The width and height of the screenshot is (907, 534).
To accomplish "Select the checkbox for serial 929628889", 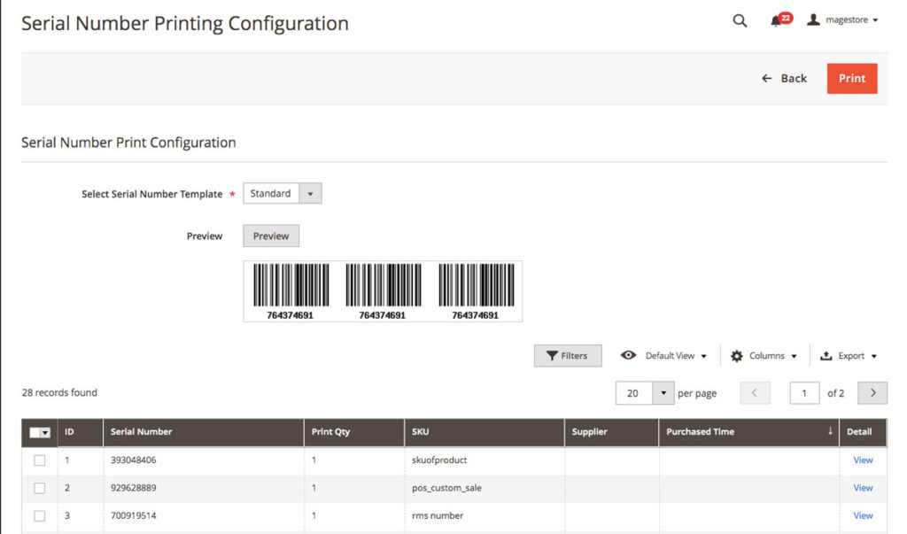I will [x=38, y=488].
